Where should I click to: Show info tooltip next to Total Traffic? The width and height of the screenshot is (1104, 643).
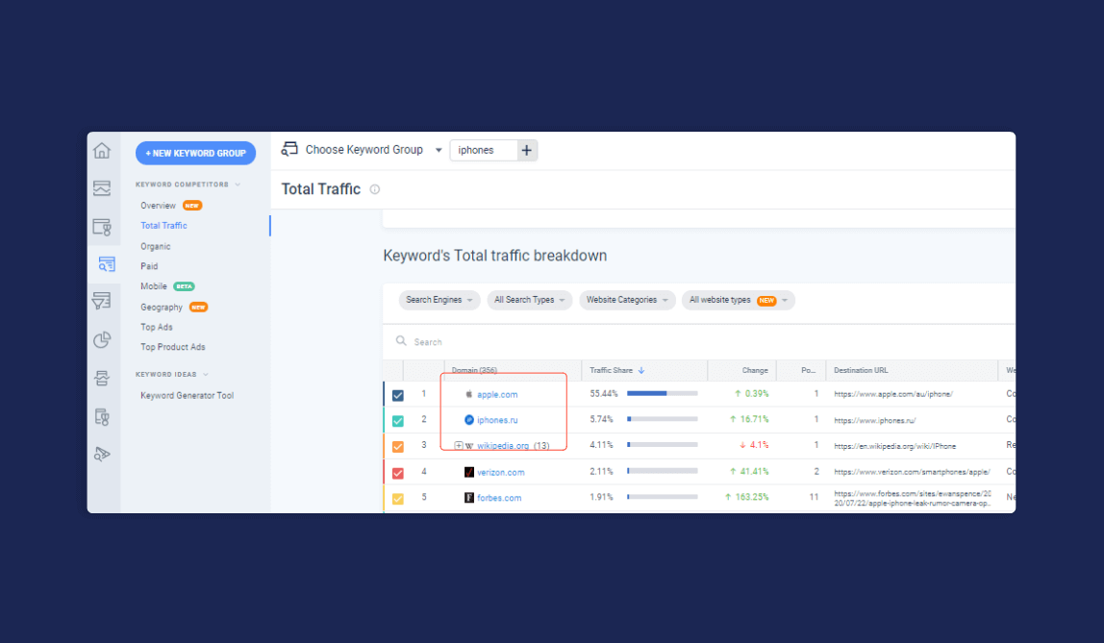[375, 189]
